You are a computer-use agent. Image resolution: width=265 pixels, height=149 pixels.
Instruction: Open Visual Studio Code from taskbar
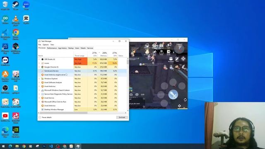tap(51, 146)
